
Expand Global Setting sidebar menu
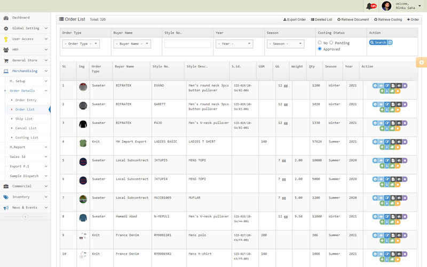(x=25, y=28)
